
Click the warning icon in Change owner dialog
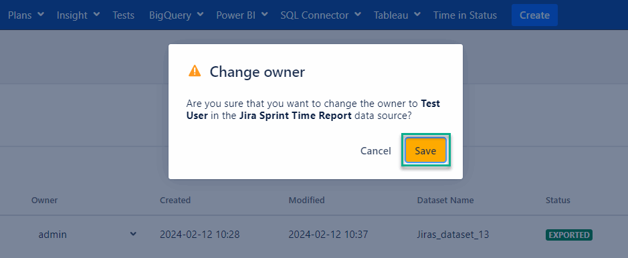click(195, 72)
